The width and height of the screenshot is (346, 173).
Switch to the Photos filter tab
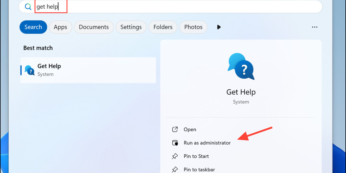[193, 27]
